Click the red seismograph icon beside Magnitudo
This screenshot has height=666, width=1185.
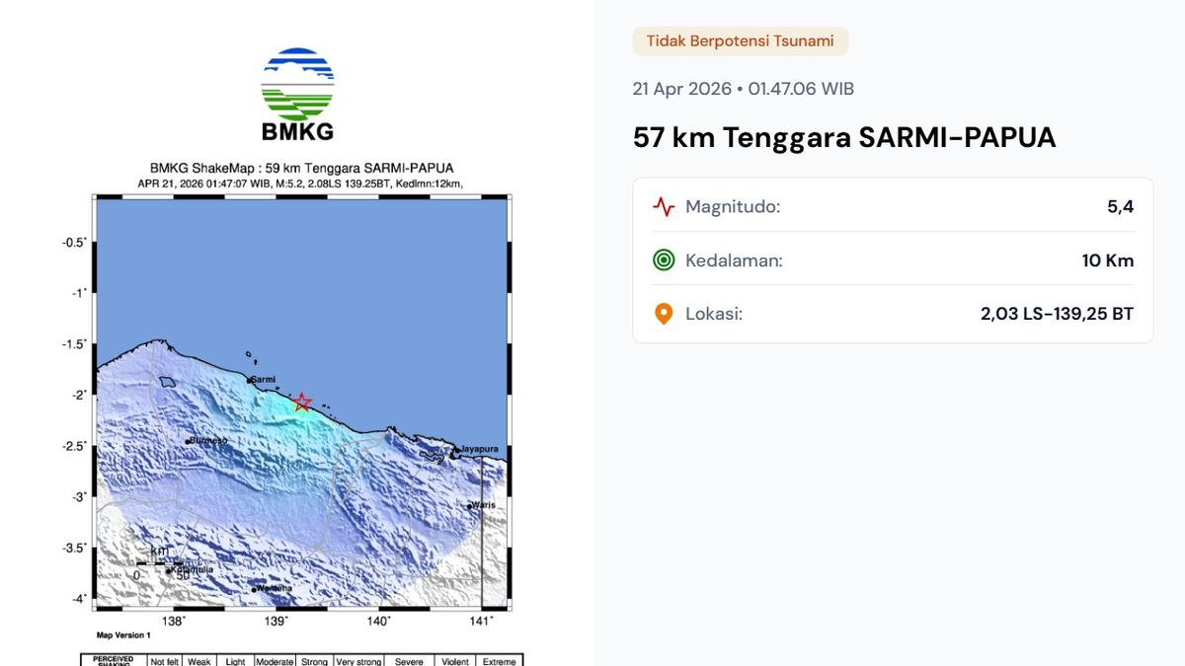[x=663, y=206]
